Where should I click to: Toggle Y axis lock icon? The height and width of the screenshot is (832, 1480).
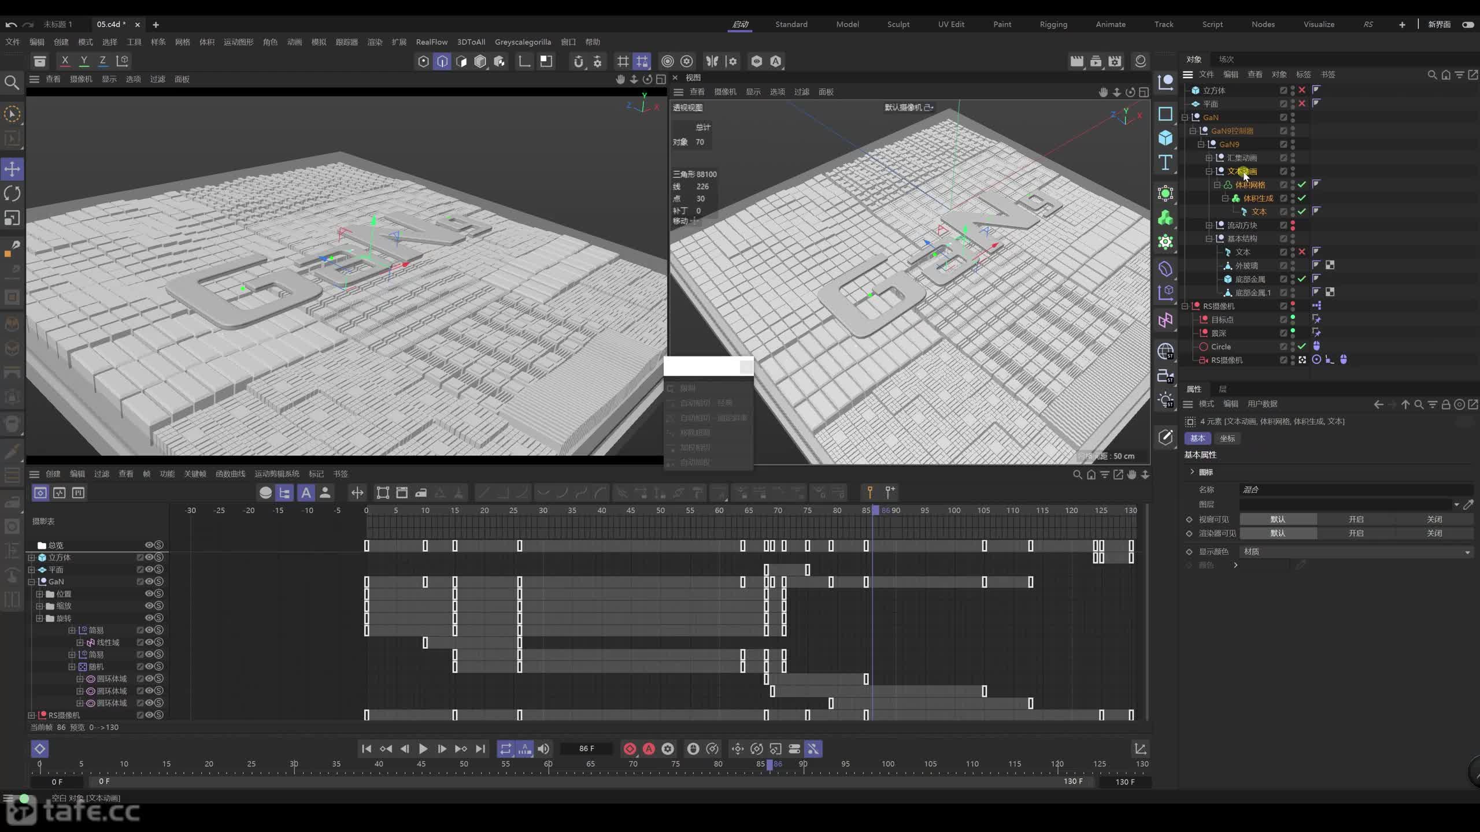(x=84, y=61)
